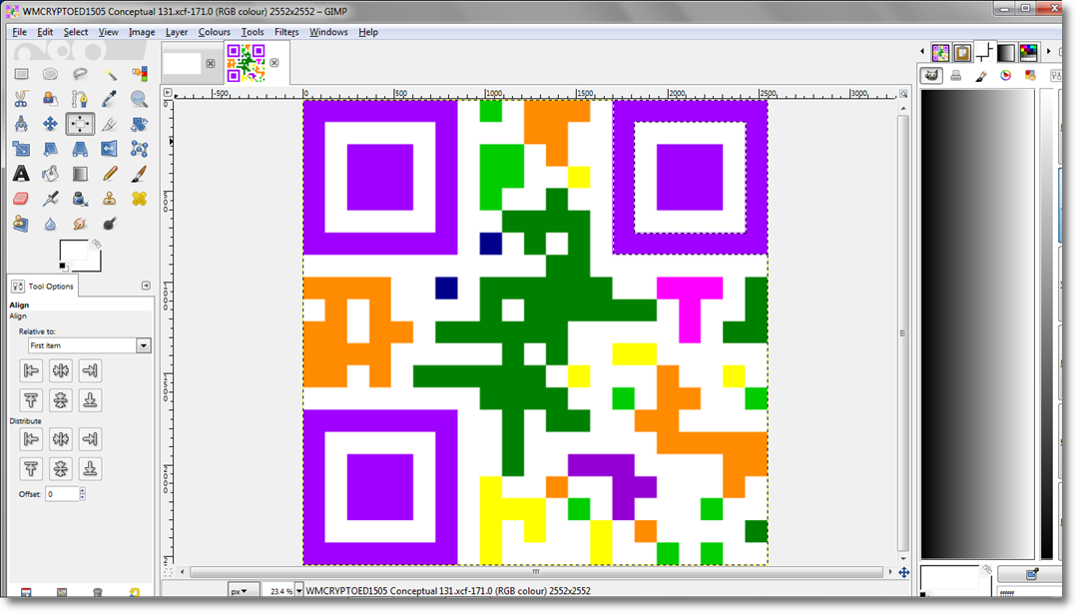Viewport: 1078px width, 614px height.
Task: Open the 'Relative to' First item dropdown
Action: (x=90, y=345)
